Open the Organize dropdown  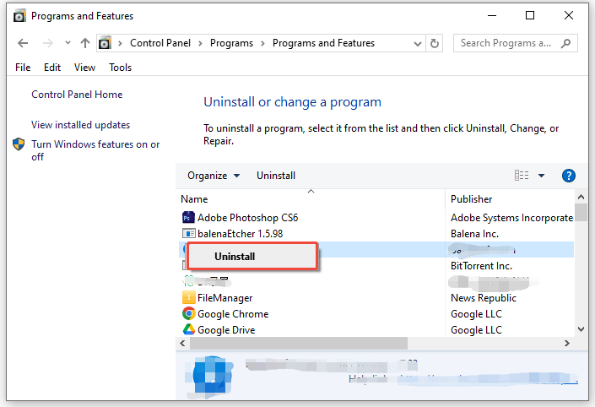214,176
